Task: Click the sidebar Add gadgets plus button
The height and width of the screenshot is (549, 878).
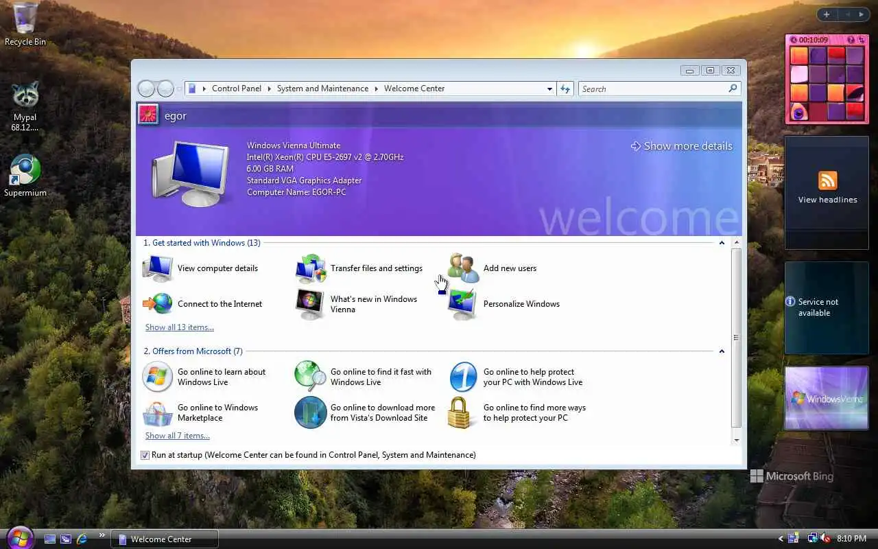Action: pyautogui.click(x=827, y=14)
